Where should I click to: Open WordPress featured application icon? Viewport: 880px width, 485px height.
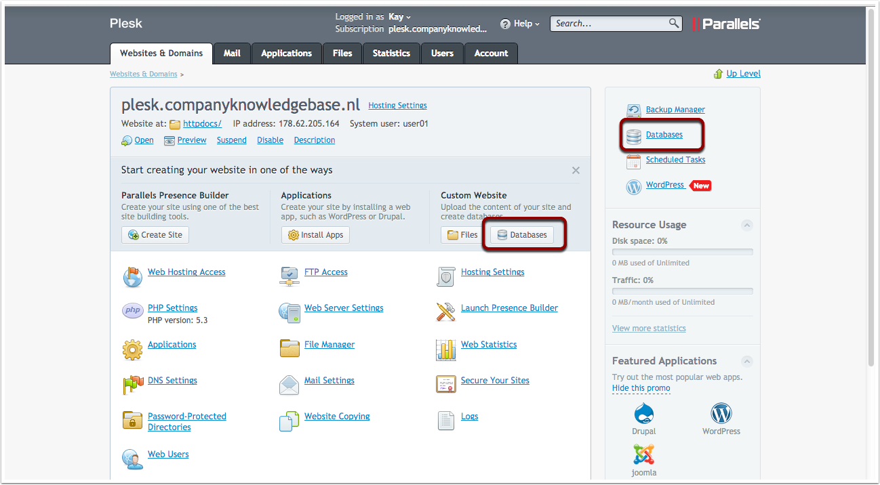coord(721,413)
